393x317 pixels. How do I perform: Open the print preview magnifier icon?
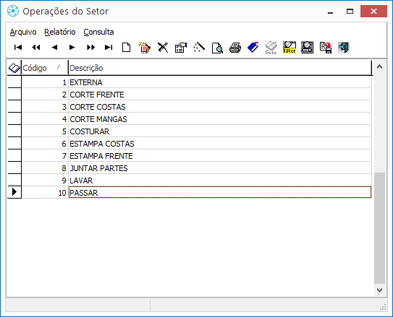point(217,48)
